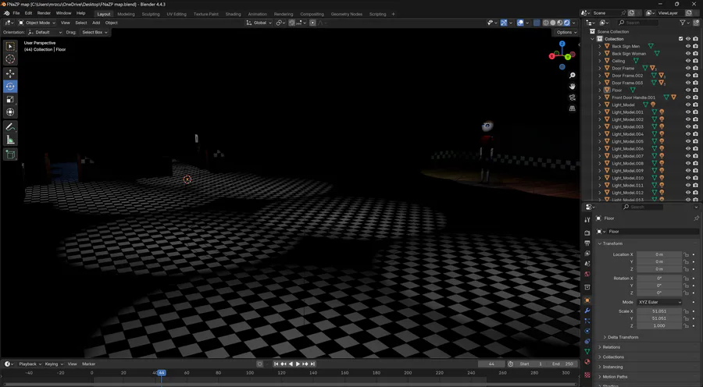
Task: Open the Scene properties tab
Action: coord(587,264)
